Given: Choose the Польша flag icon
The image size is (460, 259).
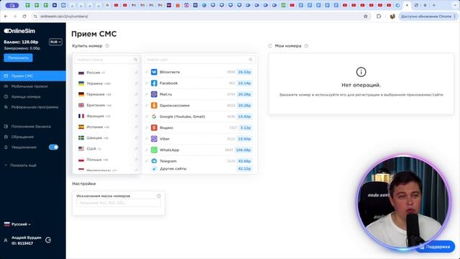Looking at the screenshot, I should coord(81,160).
